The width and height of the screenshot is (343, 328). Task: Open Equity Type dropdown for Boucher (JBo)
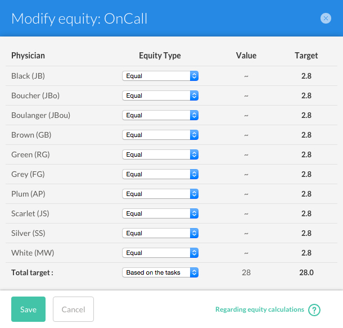click(x=160, y=95)
